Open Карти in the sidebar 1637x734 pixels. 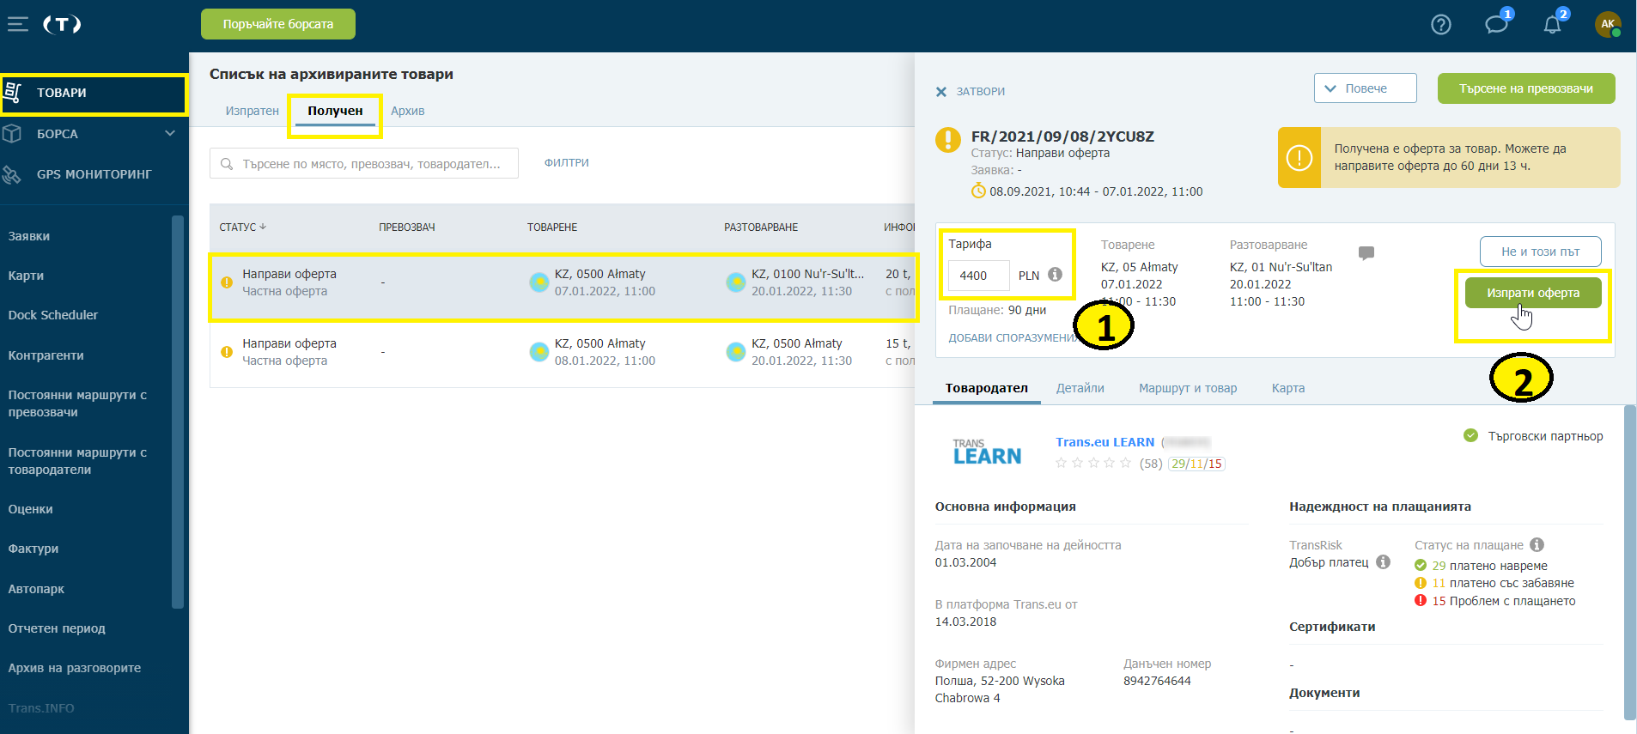(26, 276)
